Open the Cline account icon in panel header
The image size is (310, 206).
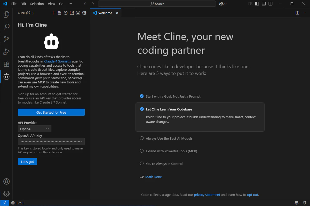click(78, 13)
